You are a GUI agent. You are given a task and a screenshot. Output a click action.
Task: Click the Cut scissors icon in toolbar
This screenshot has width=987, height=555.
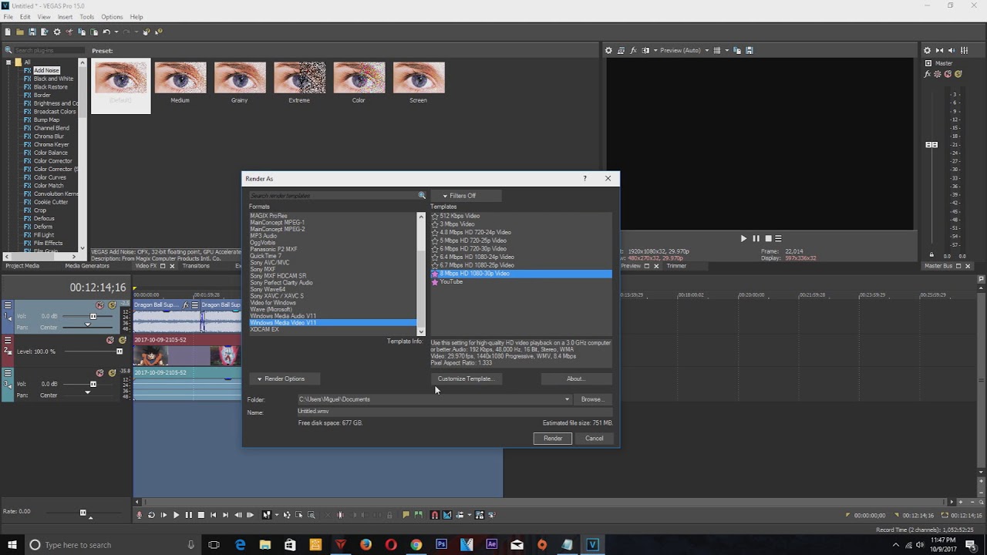pyautogui.click(x=69, y=32)
